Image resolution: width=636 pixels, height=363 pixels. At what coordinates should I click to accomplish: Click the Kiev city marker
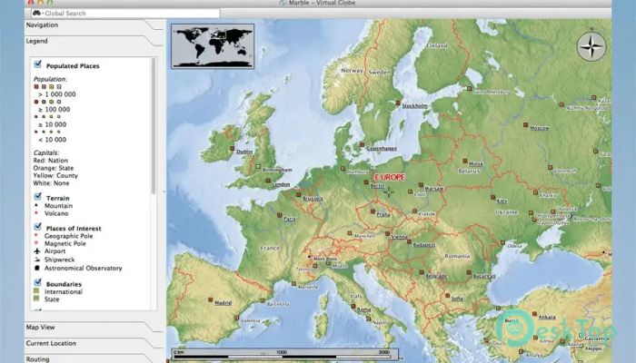492,197
